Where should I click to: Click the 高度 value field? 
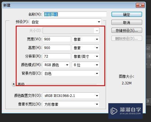(x=57, y=48)
